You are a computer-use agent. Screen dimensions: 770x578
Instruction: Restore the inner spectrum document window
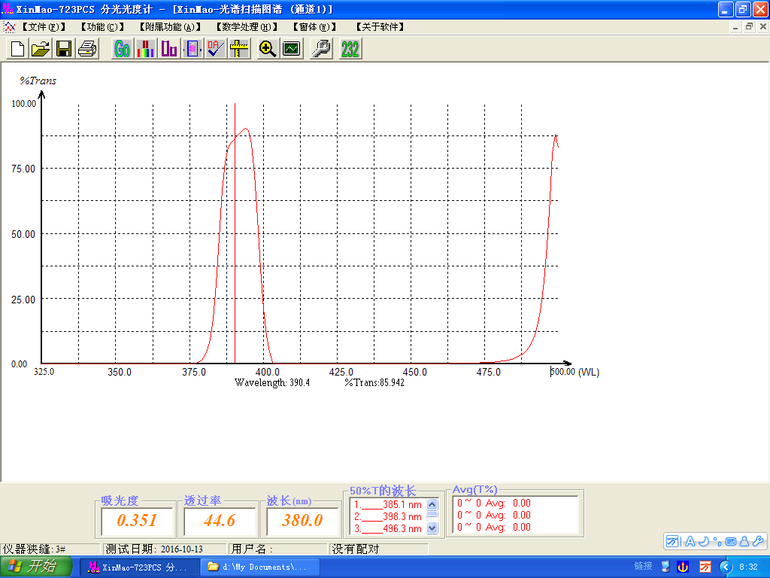coord(749,27)
